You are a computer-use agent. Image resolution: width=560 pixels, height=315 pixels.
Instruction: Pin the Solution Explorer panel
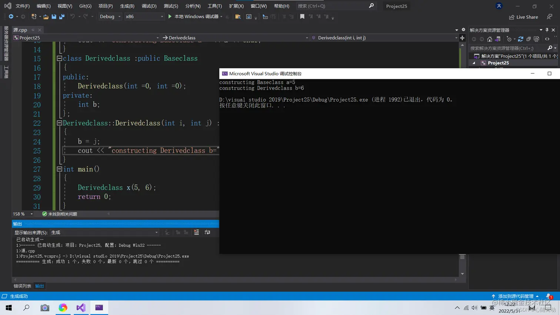coord(547,30)
